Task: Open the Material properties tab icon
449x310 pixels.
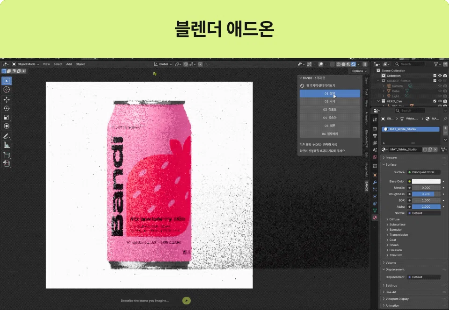Action: (375, 218)
